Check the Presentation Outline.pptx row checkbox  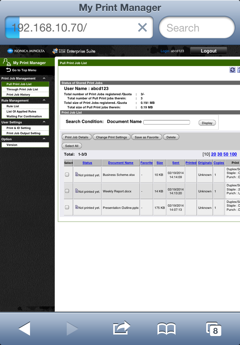tap(67, 207)
